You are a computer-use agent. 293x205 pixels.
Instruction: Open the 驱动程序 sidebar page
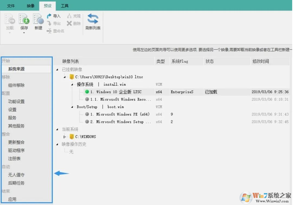(x=16, y=150)
